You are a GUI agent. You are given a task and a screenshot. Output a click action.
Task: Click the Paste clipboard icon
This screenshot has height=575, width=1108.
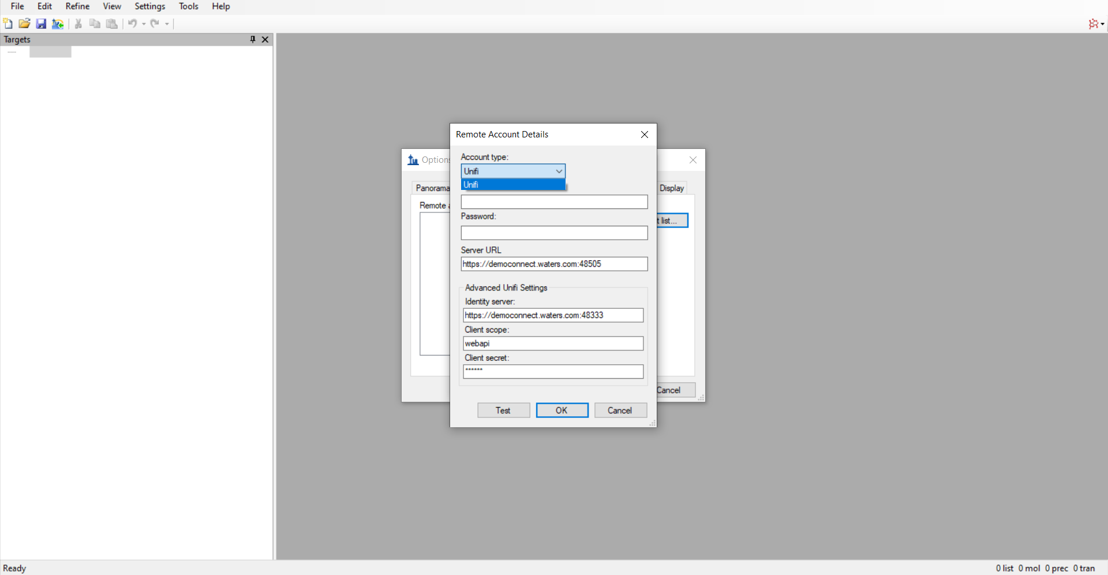[x=112, y=24]
